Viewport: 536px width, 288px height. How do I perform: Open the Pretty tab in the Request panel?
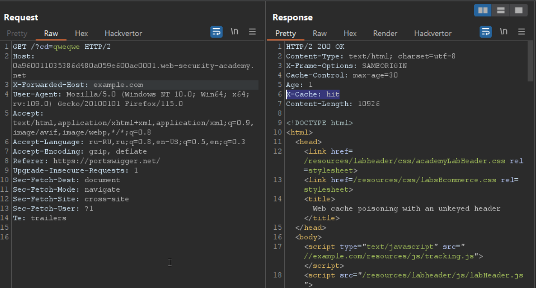tap(17, 34)
